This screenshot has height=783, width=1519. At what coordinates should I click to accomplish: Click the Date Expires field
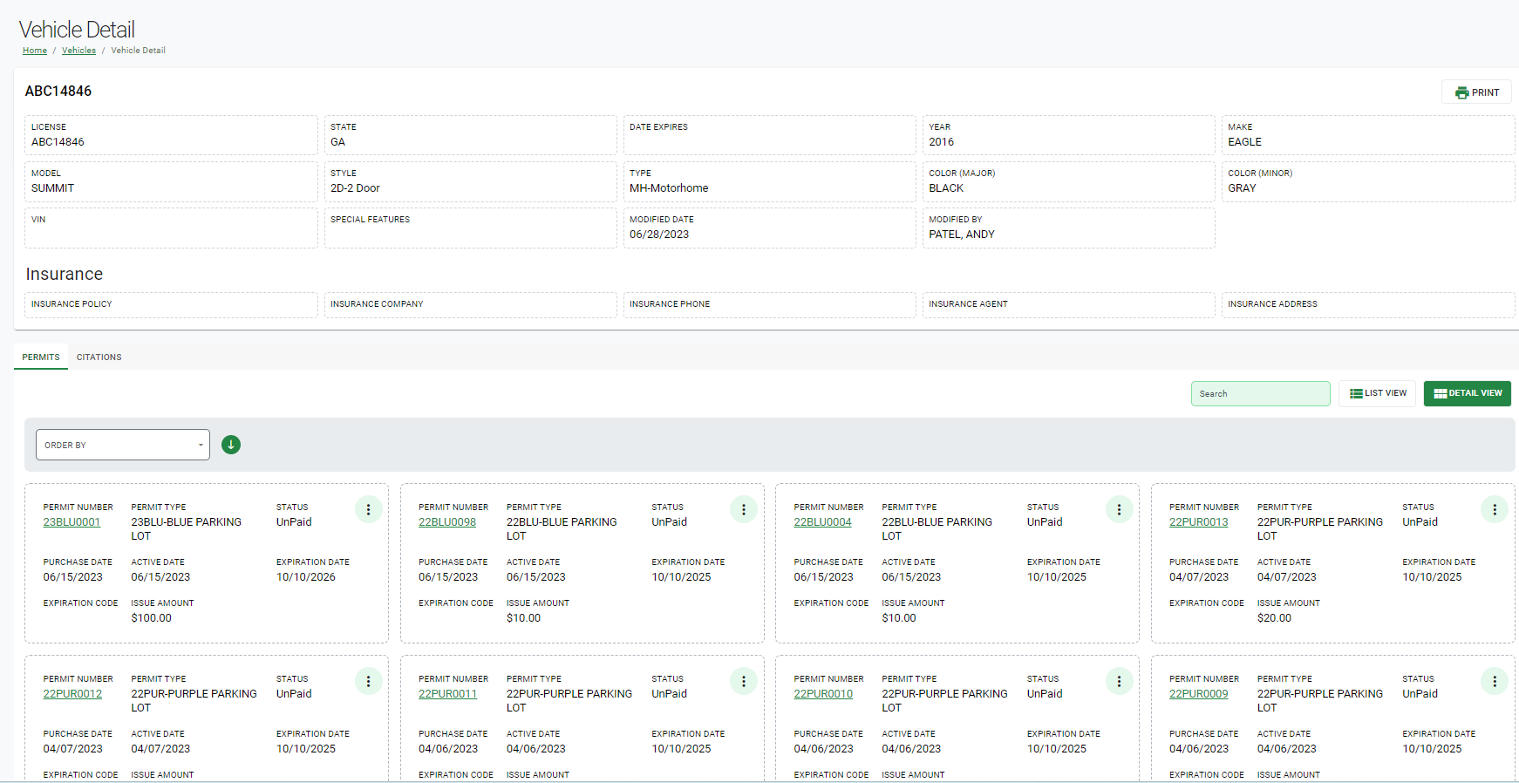coord(769,135)
